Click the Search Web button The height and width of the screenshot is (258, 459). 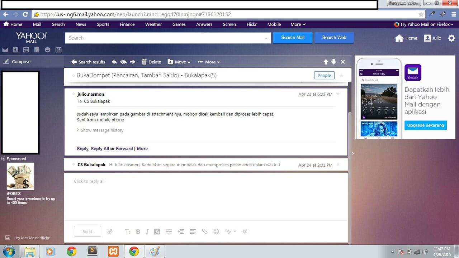(334, 38)
